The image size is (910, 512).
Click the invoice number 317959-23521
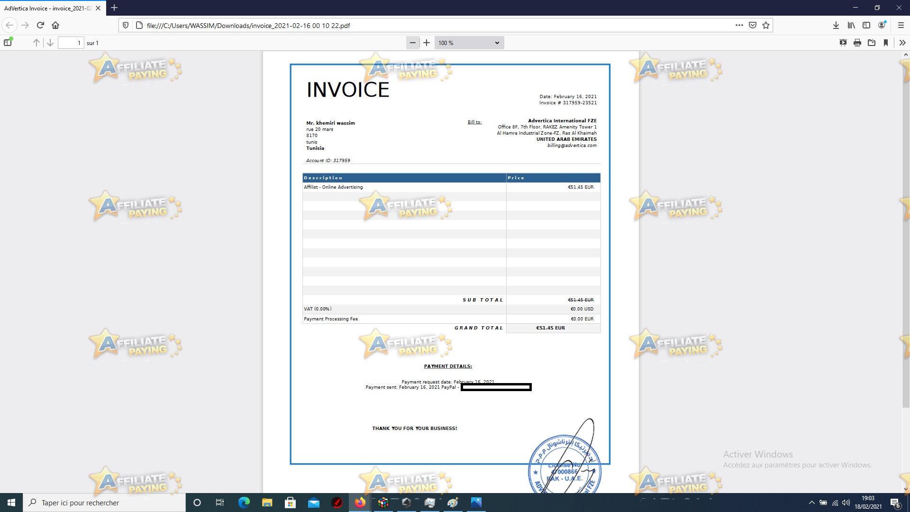pyautogui.click(x=580, y=103)
